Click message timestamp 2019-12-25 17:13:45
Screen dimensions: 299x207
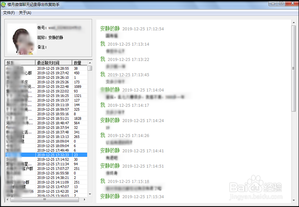click(x=128, y=75)
